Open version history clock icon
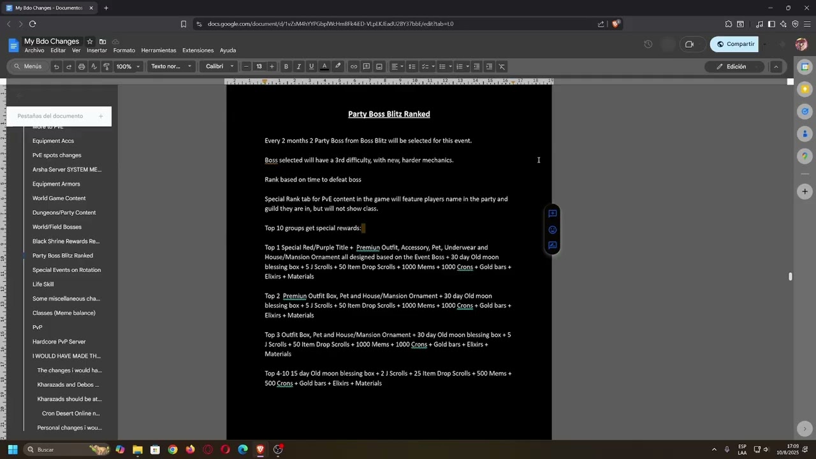 pos(648,44)
